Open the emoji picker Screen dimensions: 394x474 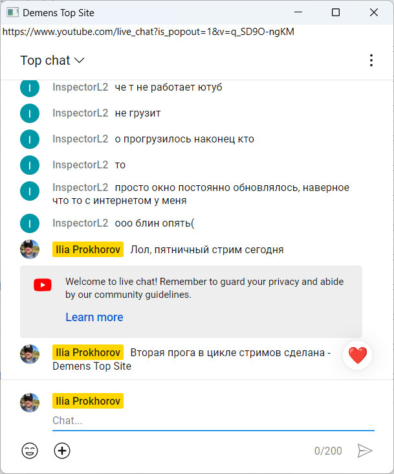click(30, 451)
